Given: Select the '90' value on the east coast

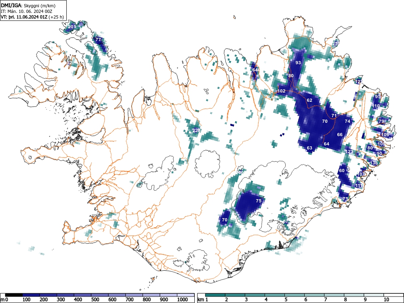Looking at the screenshot, I should point(379,154).
